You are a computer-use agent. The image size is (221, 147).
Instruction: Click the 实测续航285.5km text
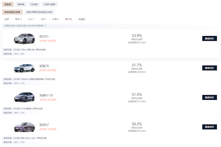[137, 43]
